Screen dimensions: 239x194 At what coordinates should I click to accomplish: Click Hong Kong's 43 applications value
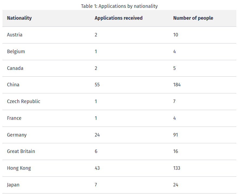tap(97, 168)
